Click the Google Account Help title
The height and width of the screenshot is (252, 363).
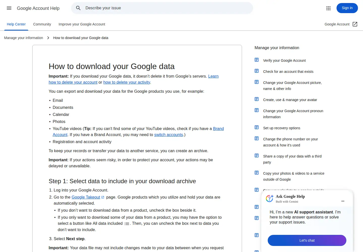(38, 8)
